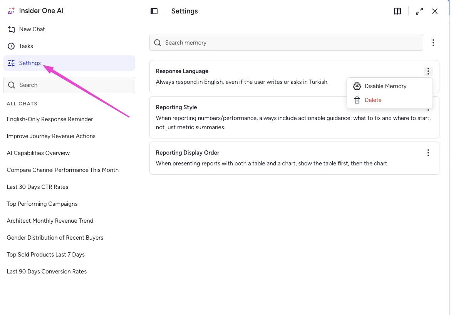Screen dimensions: 451x315
Task: Expand panel with the diagonal arrows icon
Action: click(419, 11)
